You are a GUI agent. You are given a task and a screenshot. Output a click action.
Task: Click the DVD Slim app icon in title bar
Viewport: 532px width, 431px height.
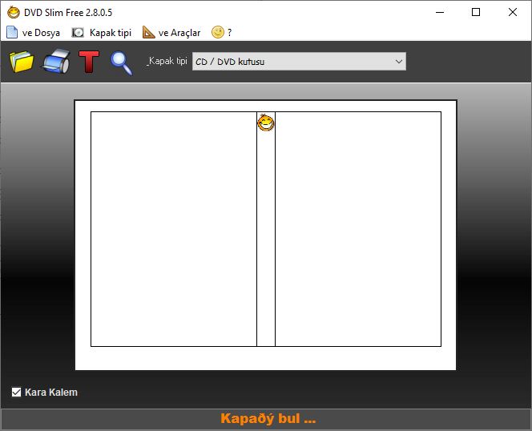tap(14, 13)
